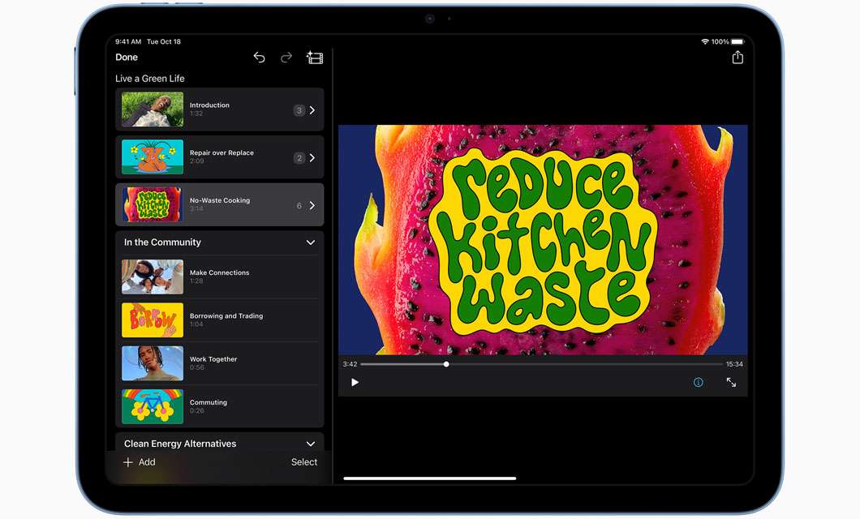Tap the Add label
860x519 pixels.
pyautogui.click(x=146, y=462)
